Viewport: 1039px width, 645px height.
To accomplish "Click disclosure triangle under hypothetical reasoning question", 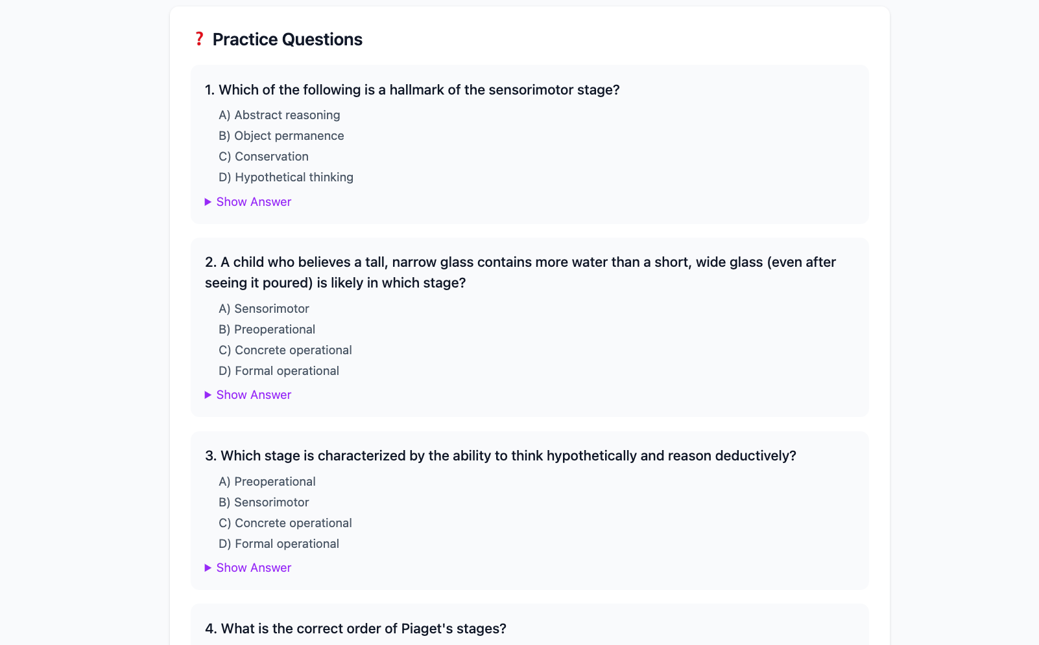I will 208,568.
